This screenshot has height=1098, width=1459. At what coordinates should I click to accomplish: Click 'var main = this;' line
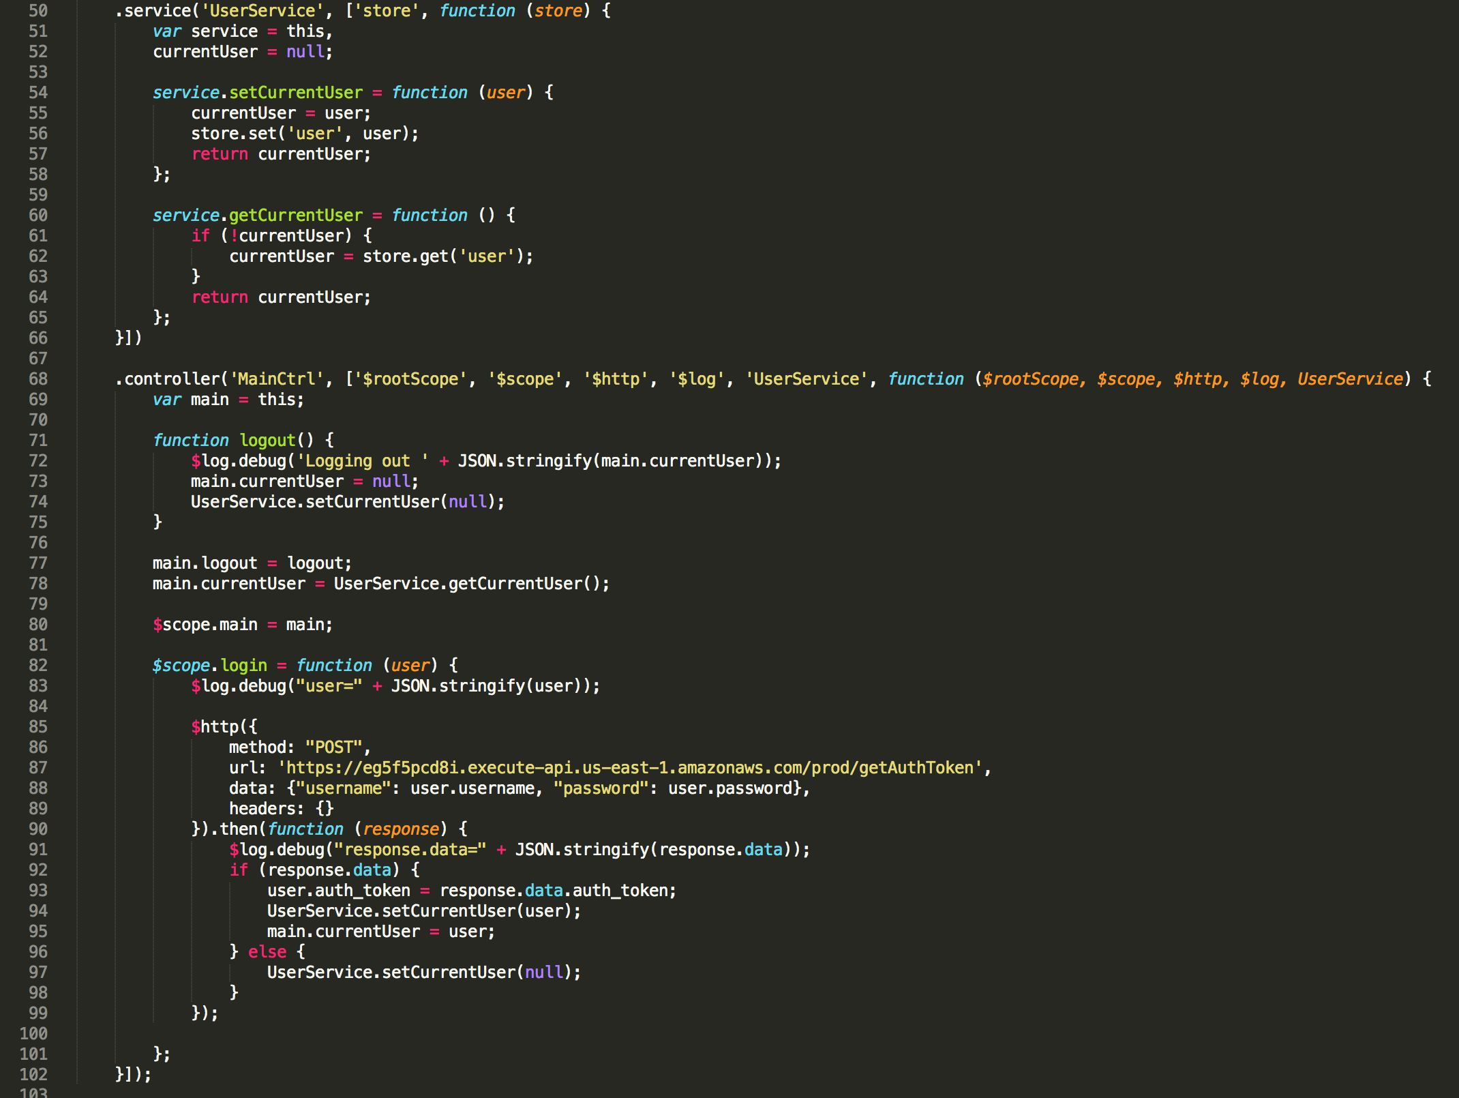tap(228, 400)
